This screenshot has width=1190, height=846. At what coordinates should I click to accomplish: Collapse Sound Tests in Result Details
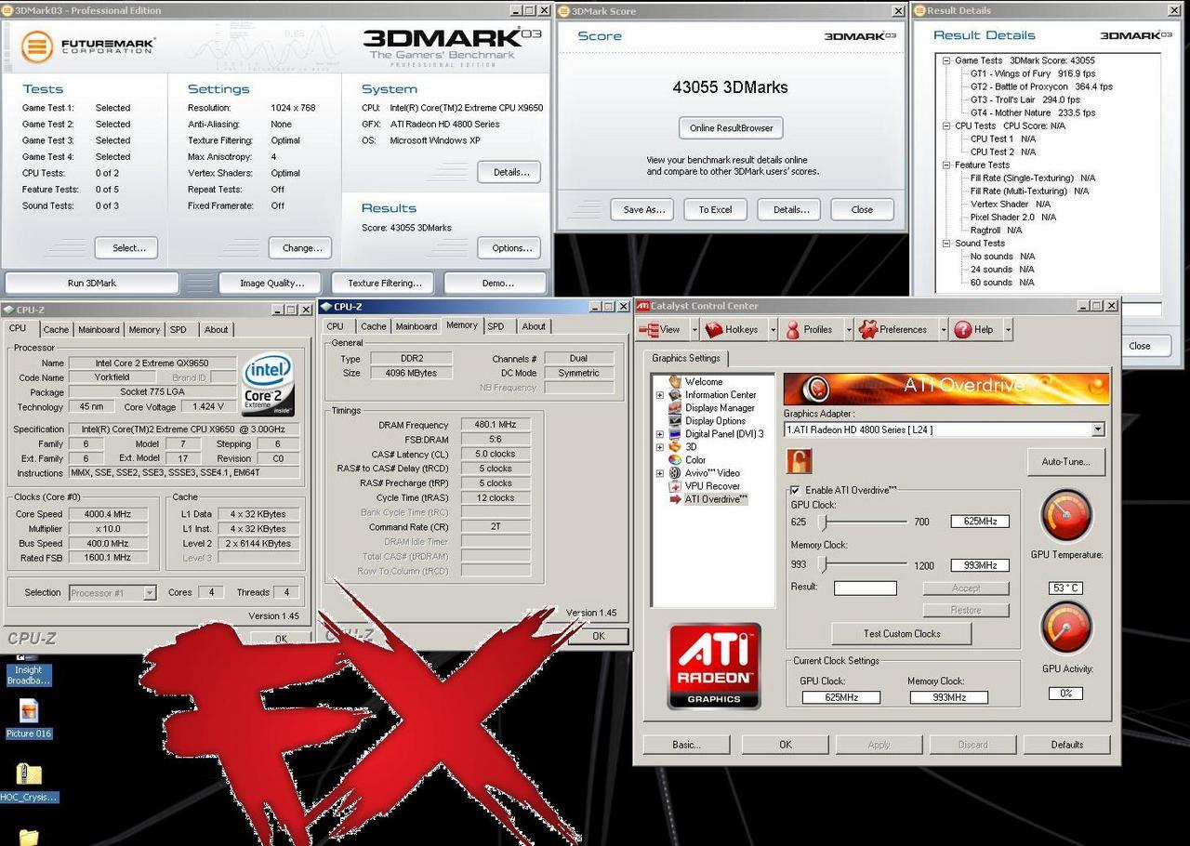coord(947,243)
